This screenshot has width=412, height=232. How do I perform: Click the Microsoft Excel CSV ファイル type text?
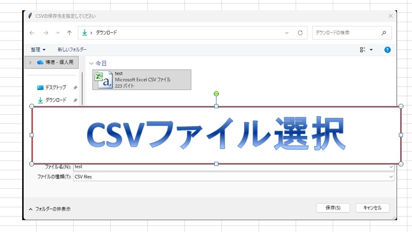coord(143,80)
